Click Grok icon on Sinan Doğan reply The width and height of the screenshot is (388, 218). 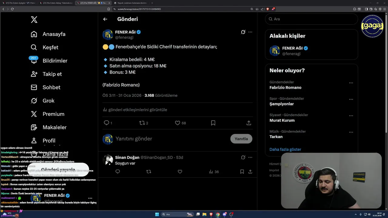243,157
